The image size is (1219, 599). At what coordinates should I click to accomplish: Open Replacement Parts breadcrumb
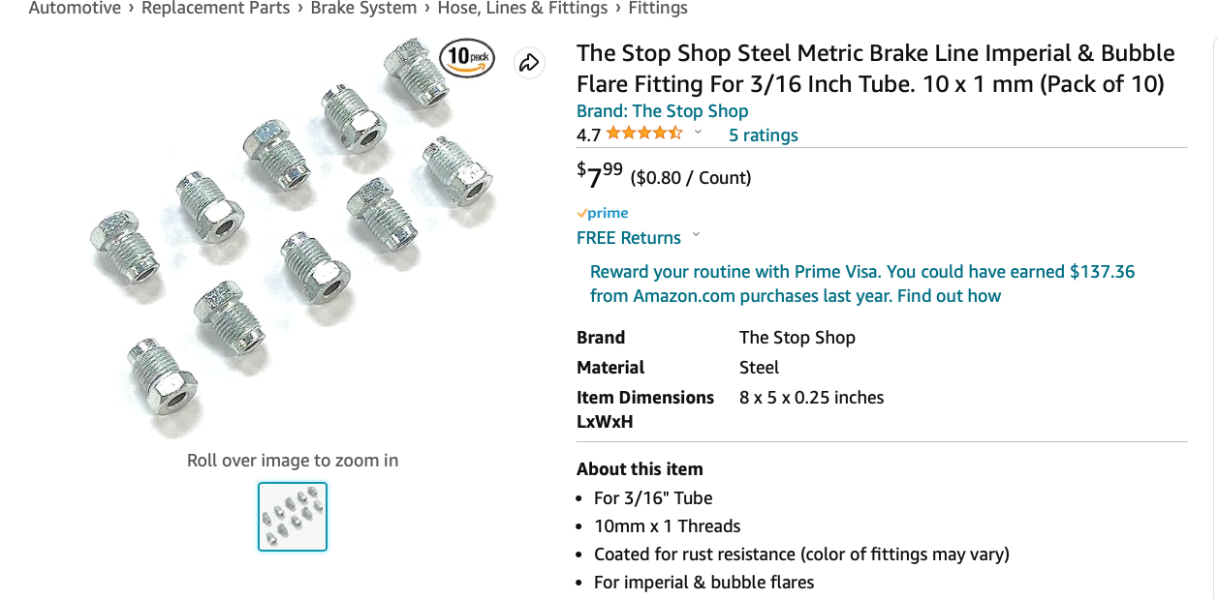pos(215,9)
